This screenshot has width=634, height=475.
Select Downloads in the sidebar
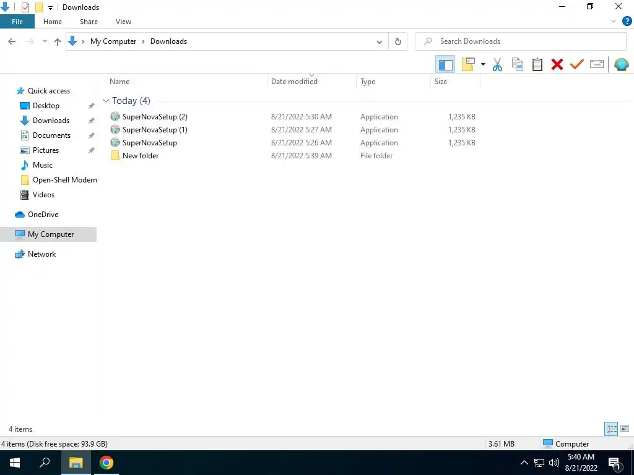[x=51, y=121]
